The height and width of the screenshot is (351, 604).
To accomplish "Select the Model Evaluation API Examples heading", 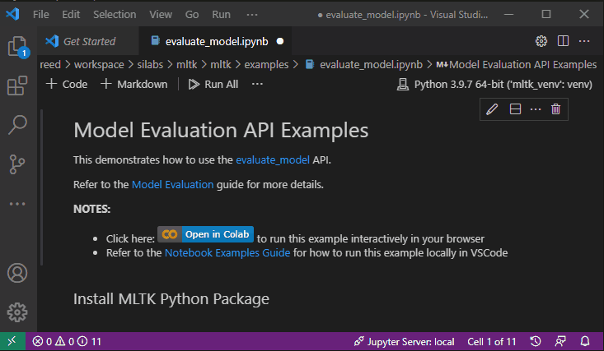I will [x=221, y=130].
